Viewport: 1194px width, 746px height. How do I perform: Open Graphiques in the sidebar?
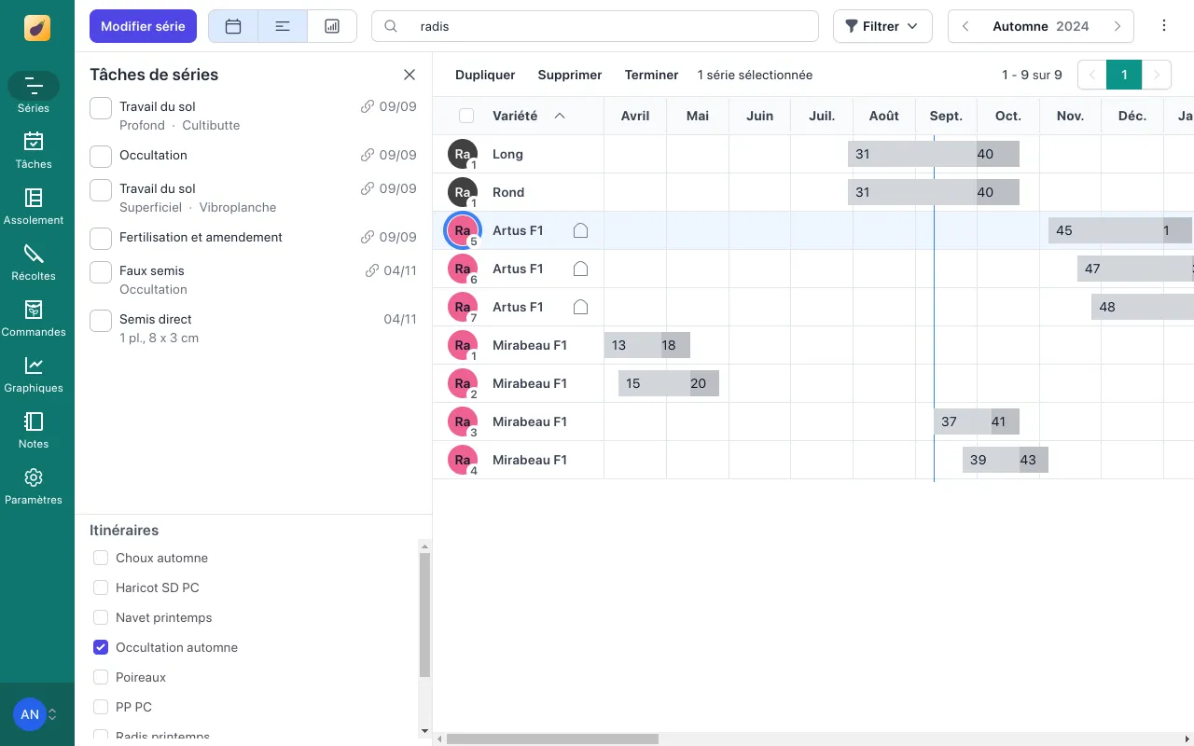(34, 374)
